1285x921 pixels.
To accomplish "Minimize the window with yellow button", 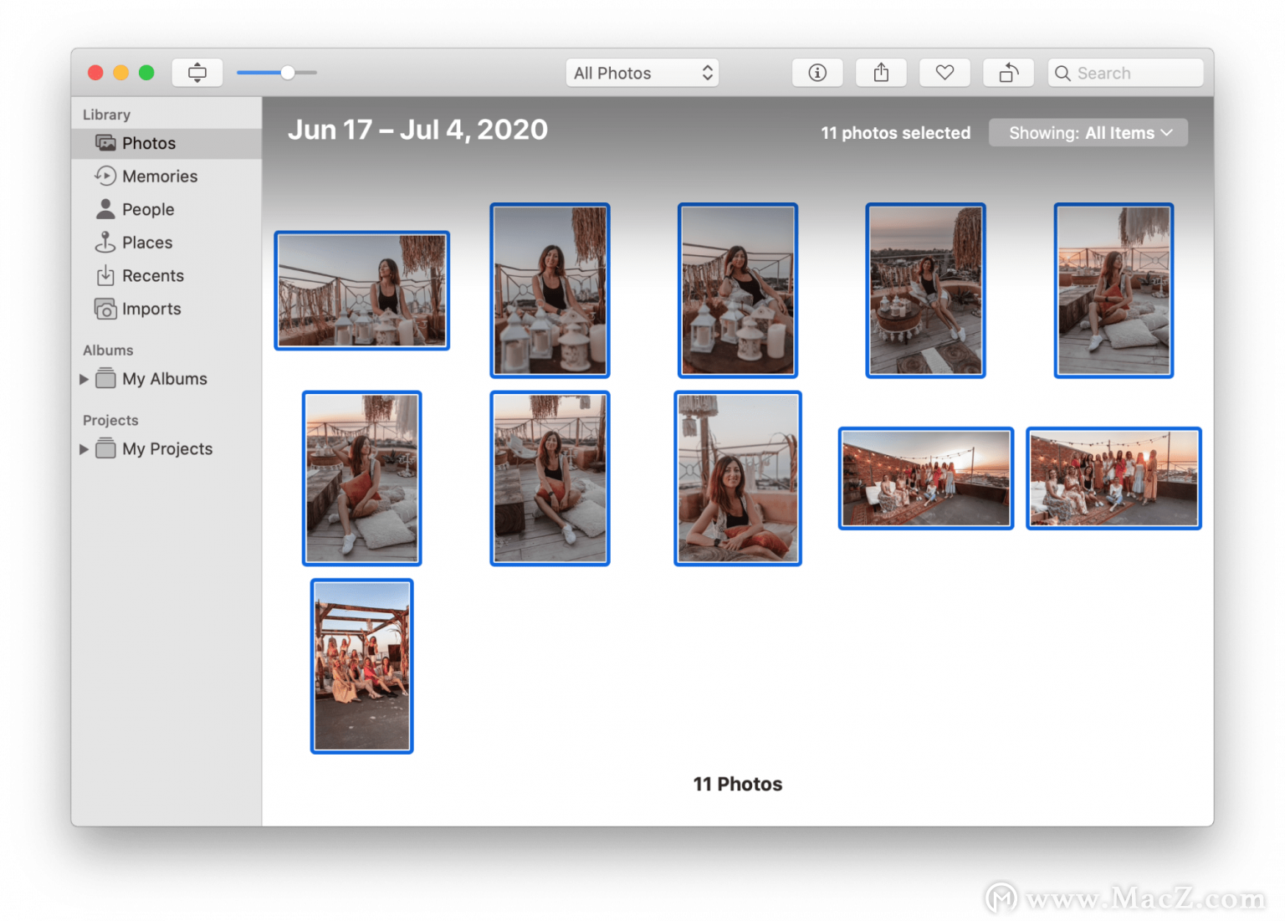I will [120, 73].
